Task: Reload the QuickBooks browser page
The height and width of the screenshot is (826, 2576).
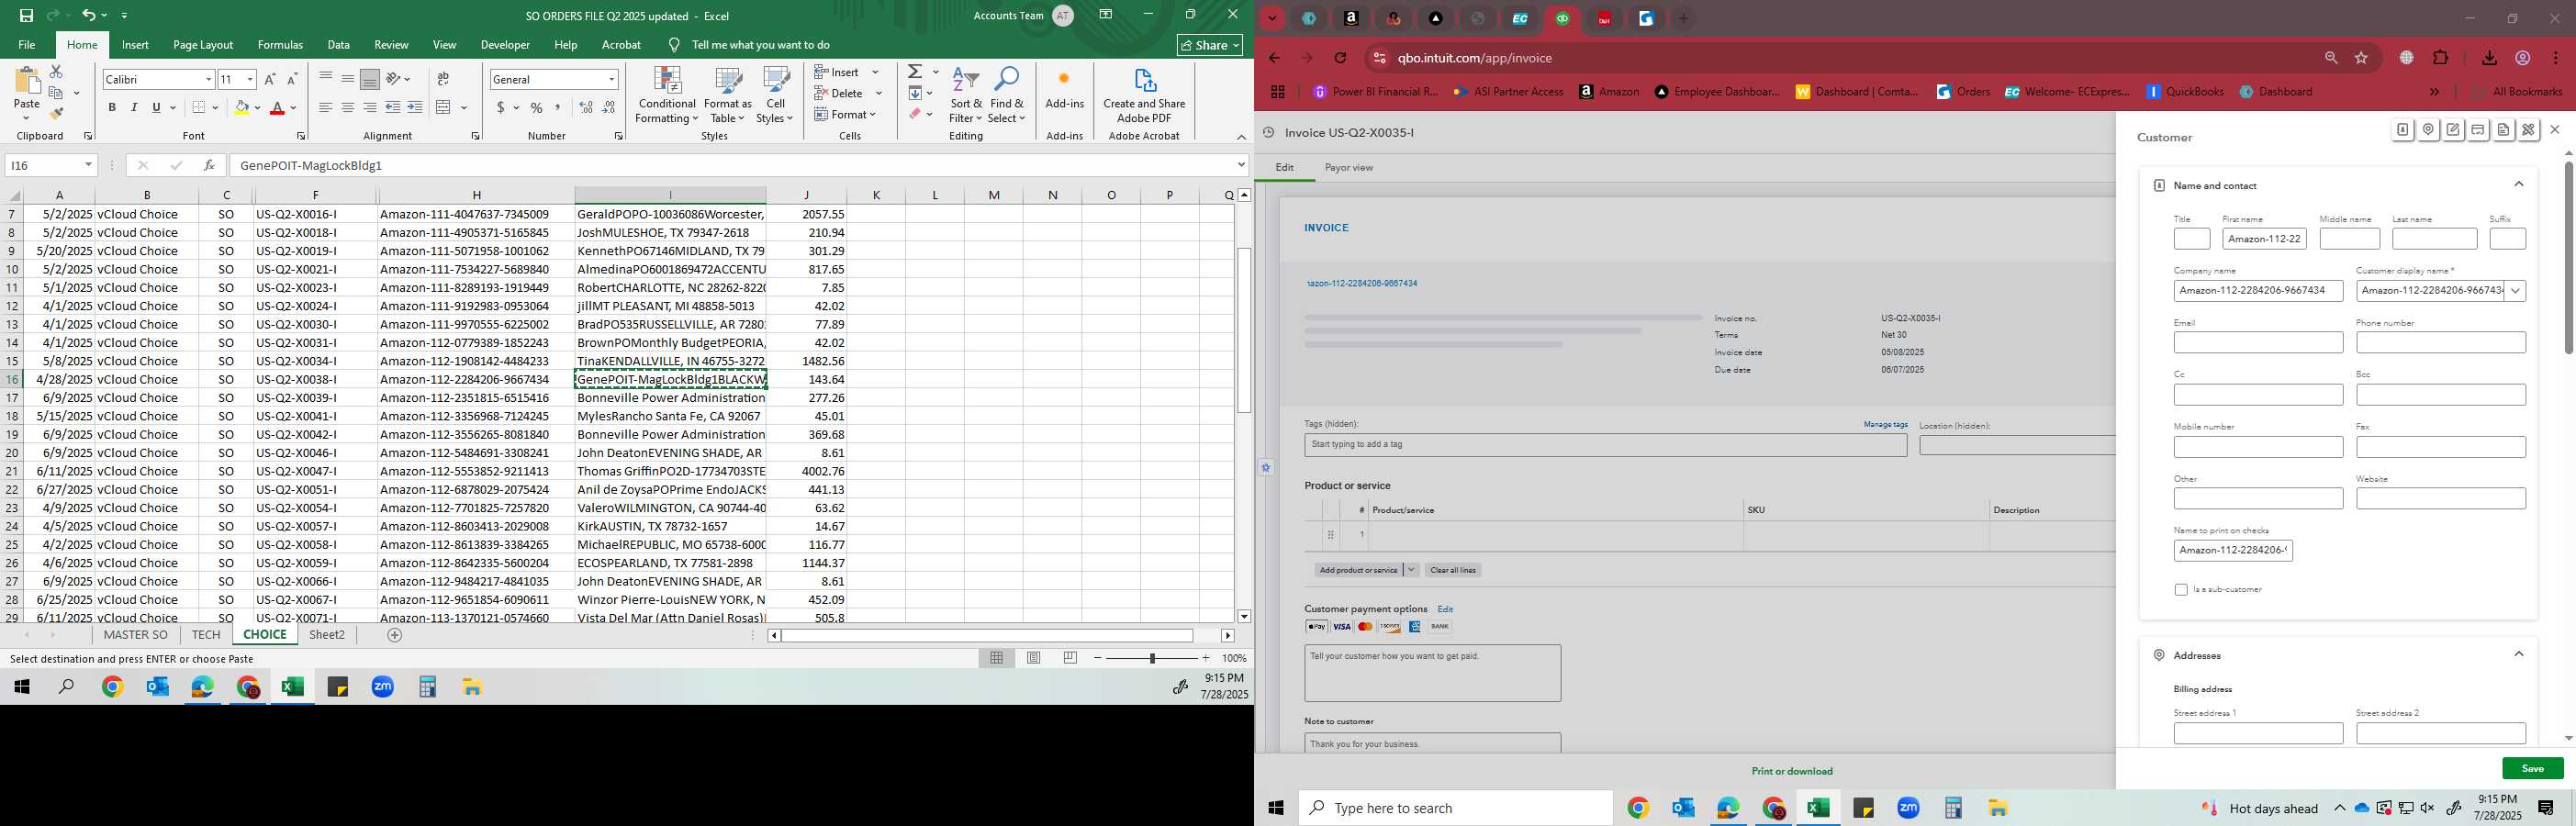Action: pos(1341,58)
